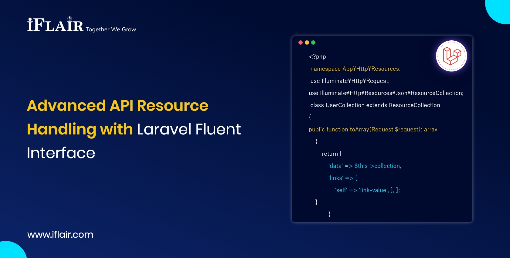Click the 'Laravel Fluent' heading text
The image size is (510, 258).
tap(189, 129)
